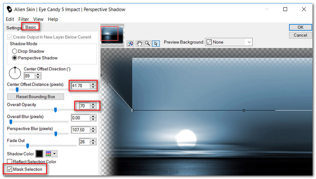Switch to the Settings tab

(14, 28)
